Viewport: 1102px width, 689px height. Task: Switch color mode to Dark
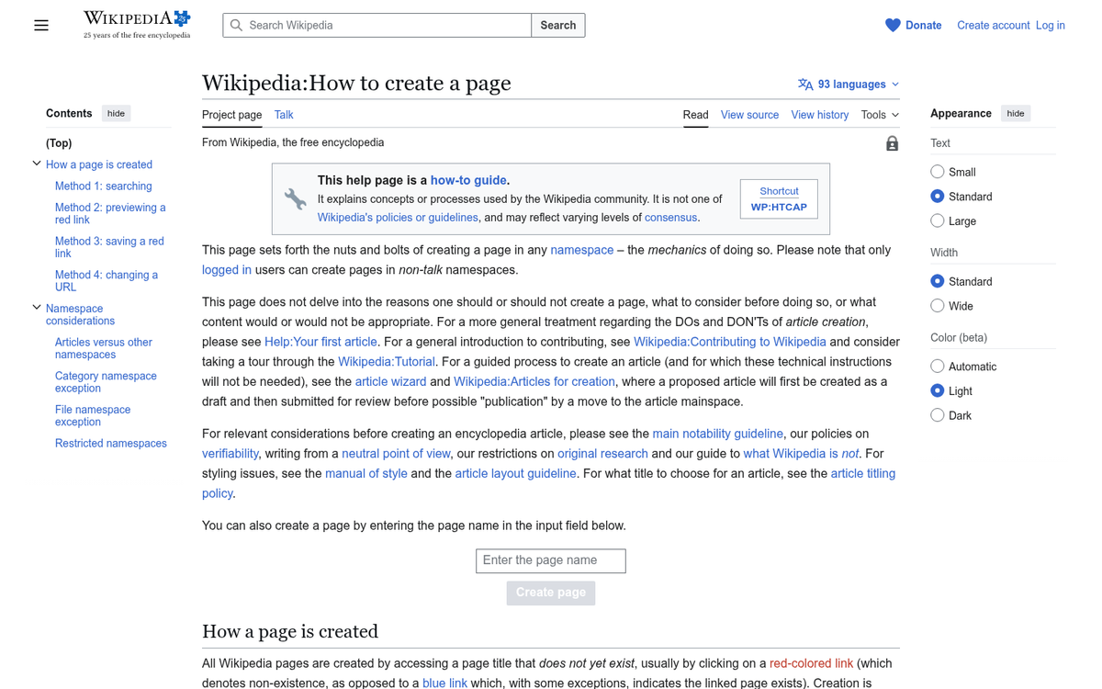[937, 414]
